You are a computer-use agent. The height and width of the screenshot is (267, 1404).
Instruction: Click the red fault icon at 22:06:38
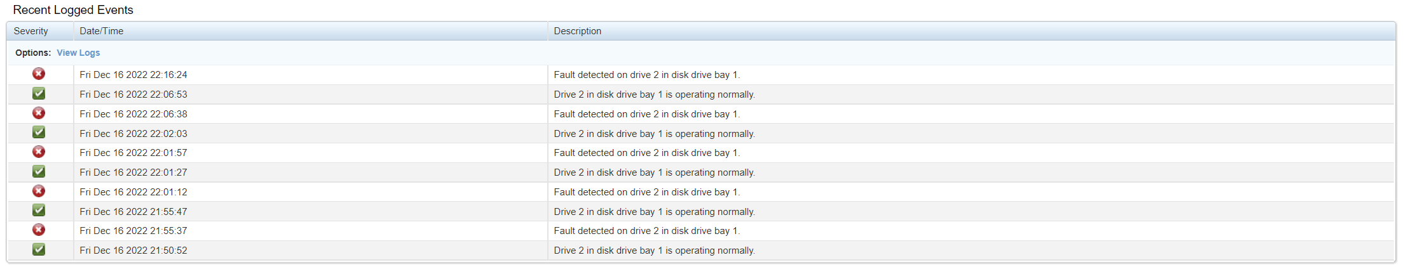coord(39,114)
